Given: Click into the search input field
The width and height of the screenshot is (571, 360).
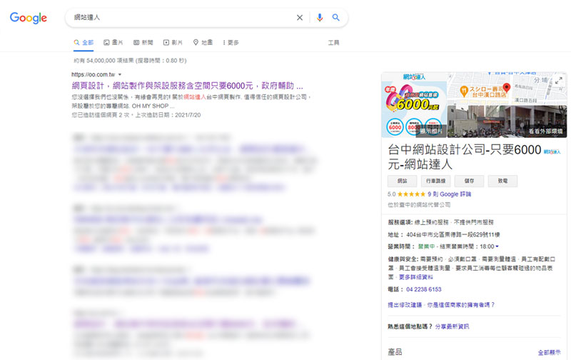Looking at the screenshot, I should 182,17.
